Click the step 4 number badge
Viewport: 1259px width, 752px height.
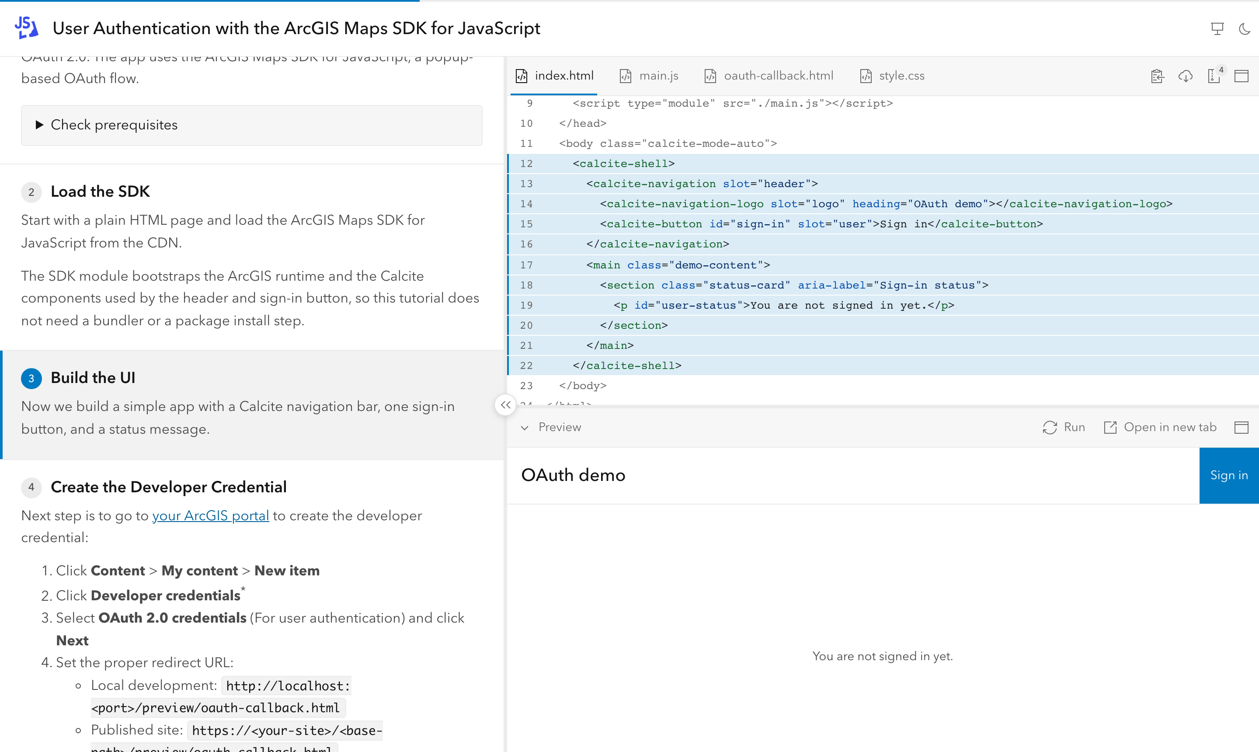[31, 487]
